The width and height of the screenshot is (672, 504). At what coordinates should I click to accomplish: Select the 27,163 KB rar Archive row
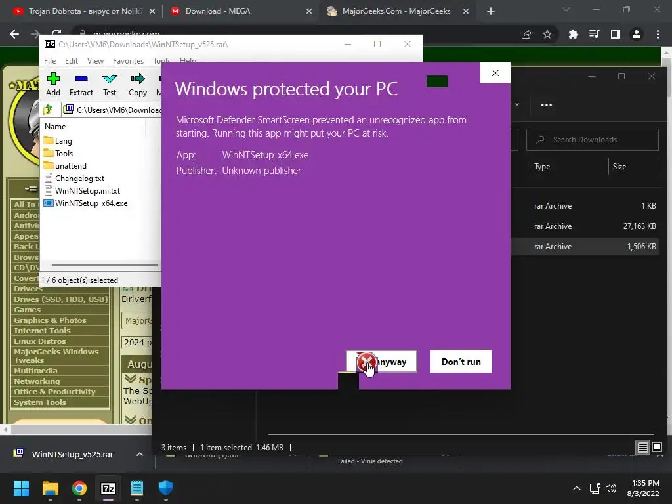tap(586, 226)
